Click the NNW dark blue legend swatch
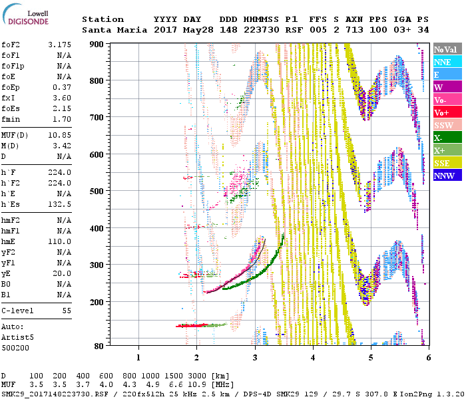This screenshot has width=466, height=399. point(447,176)
